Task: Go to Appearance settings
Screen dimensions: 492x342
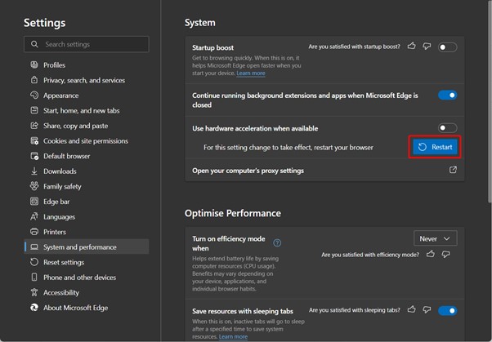Action: click(x=87, y=95)
